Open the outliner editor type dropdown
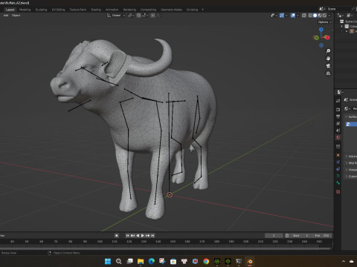Image resolution: width=357 pixels, height=267 pixels. tap(341, 16)
